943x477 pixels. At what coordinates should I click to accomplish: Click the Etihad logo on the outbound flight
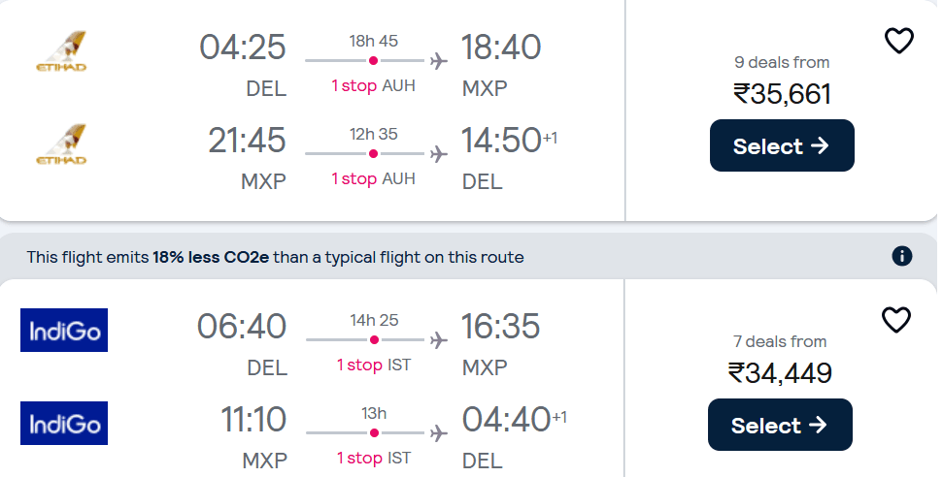point(61,51)
